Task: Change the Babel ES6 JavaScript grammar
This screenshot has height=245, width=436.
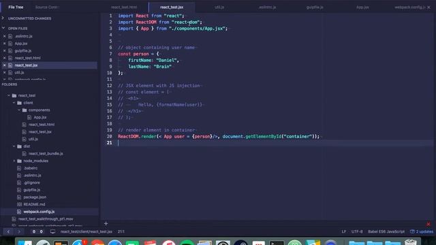Action: pyautogui.click(x=386, y=231)
